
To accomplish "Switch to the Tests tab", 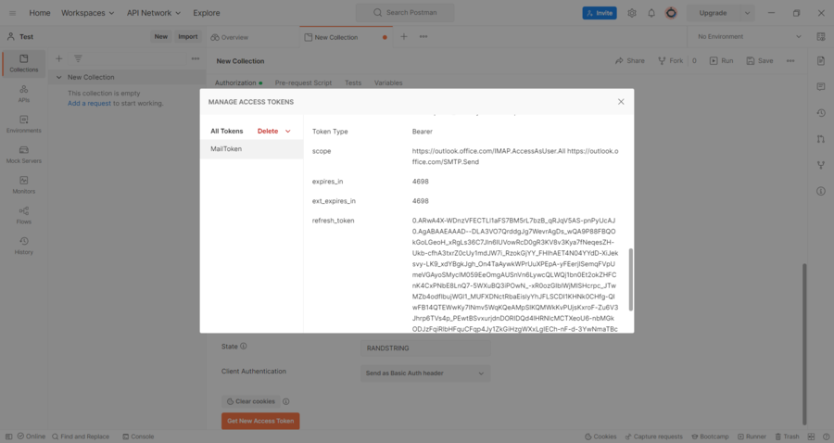I will click(353, 83).
